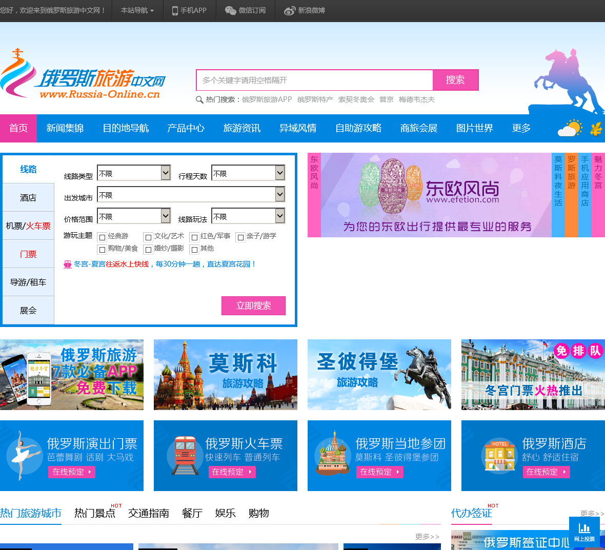Open 自助游攻略 navigation item
605x550 pixels.
(358, 129)
